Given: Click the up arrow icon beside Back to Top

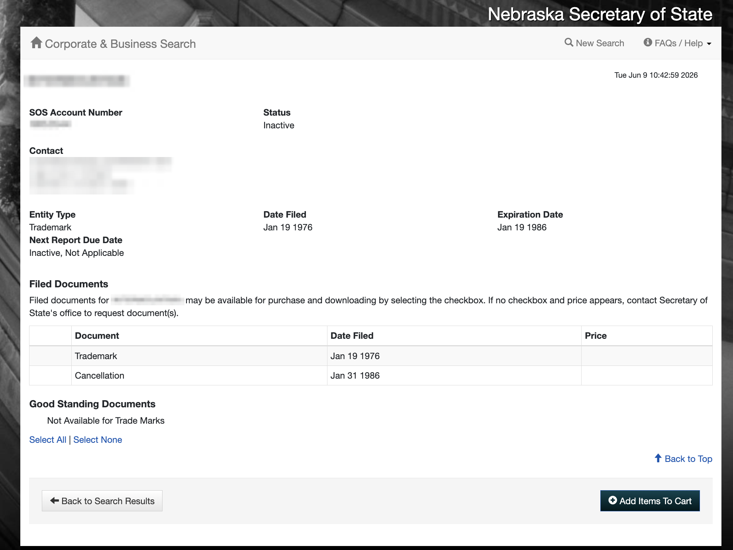Looking at the screenshot, I should [658, 458].
